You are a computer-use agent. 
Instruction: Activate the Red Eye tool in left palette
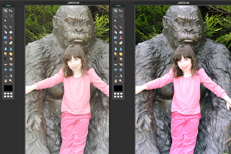click(6, 64)
